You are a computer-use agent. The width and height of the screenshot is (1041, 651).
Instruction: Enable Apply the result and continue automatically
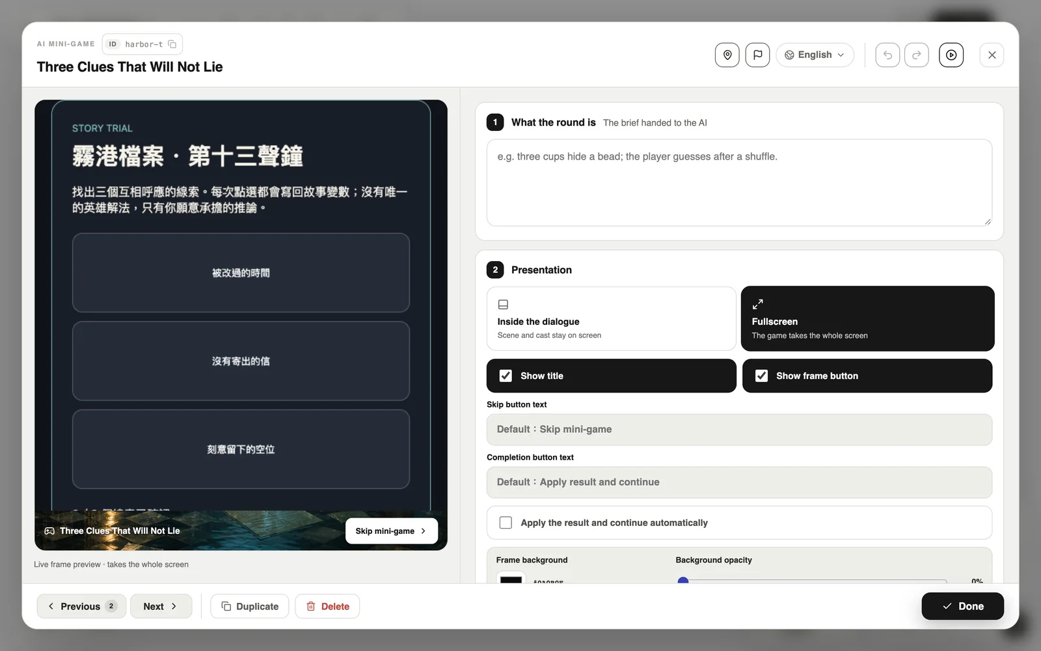[506, 523]
